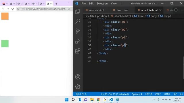Close the absolute.html tab
Image resolution: width=184 pixels, height=103 pixels.
160,10
